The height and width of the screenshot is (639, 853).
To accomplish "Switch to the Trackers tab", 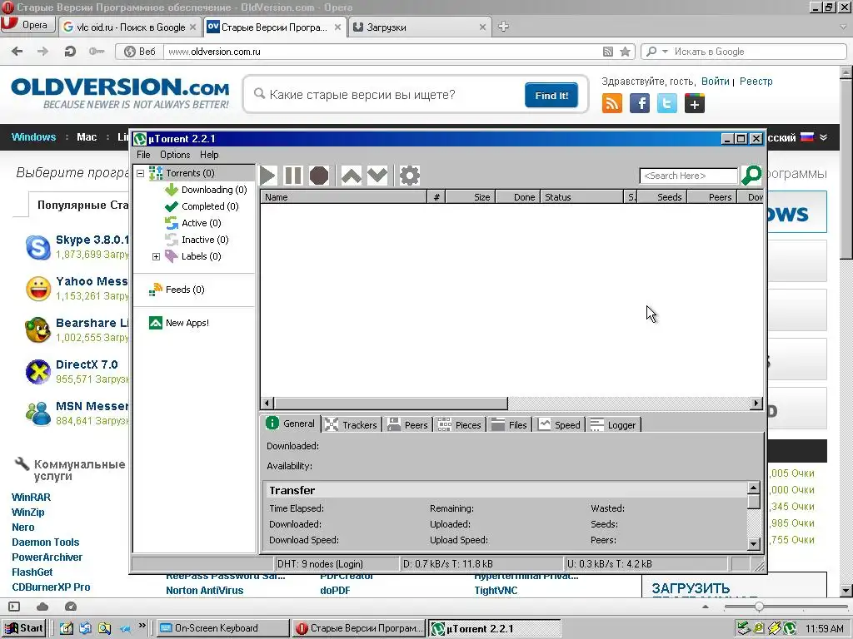I will 352,425.
